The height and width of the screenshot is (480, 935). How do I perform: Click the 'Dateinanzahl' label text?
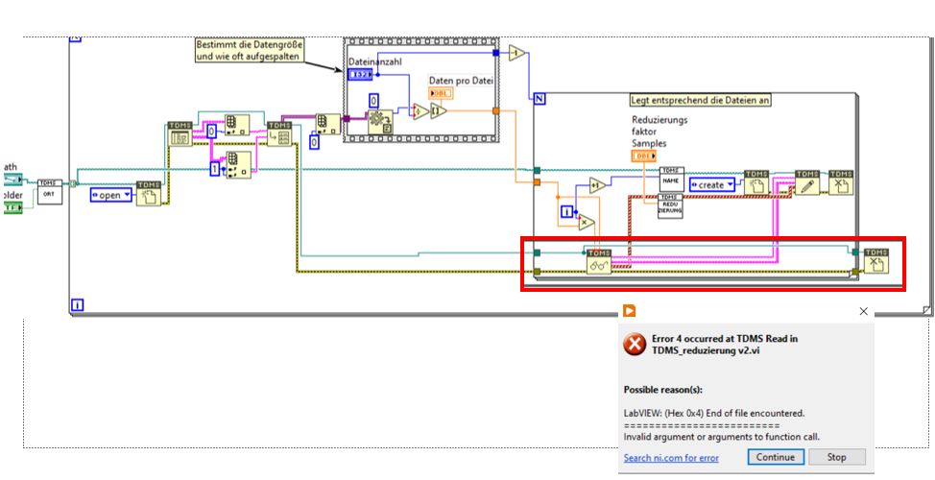tap(374, 61)
